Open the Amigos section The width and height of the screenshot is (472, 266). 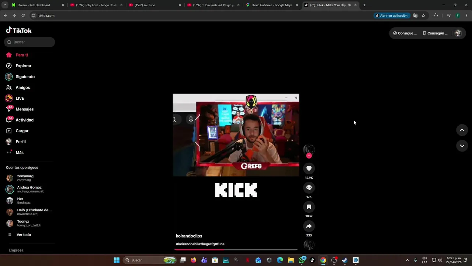click(18, 88)
